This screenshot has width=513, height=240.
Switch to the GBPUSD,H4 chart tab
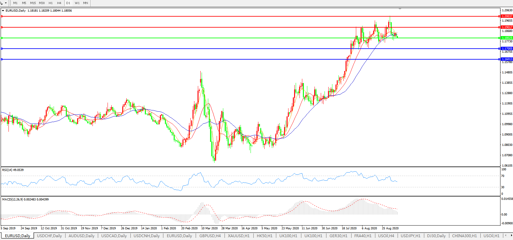[210, 236]
